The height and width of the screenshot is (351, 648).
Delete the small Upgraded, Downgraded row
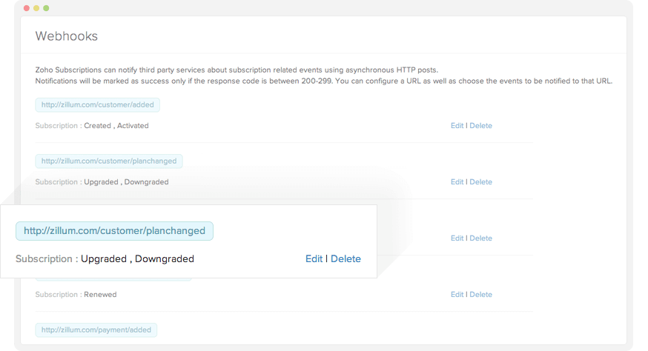(480, 181)
